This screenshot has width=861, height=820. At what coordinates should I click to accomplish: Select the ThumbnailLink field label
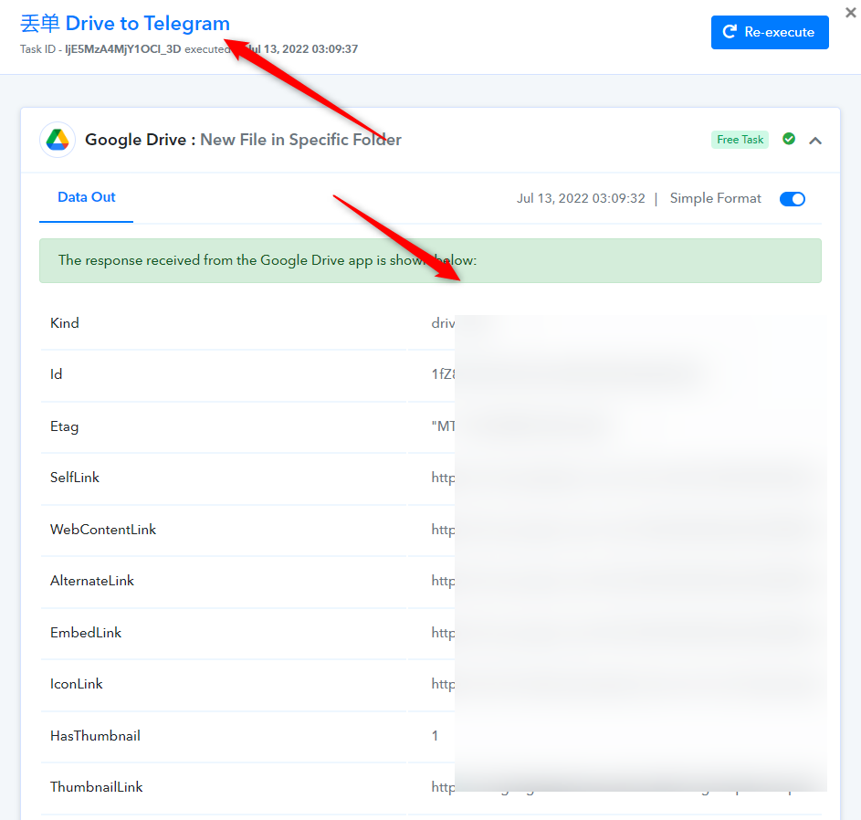[x=97, y=787]
